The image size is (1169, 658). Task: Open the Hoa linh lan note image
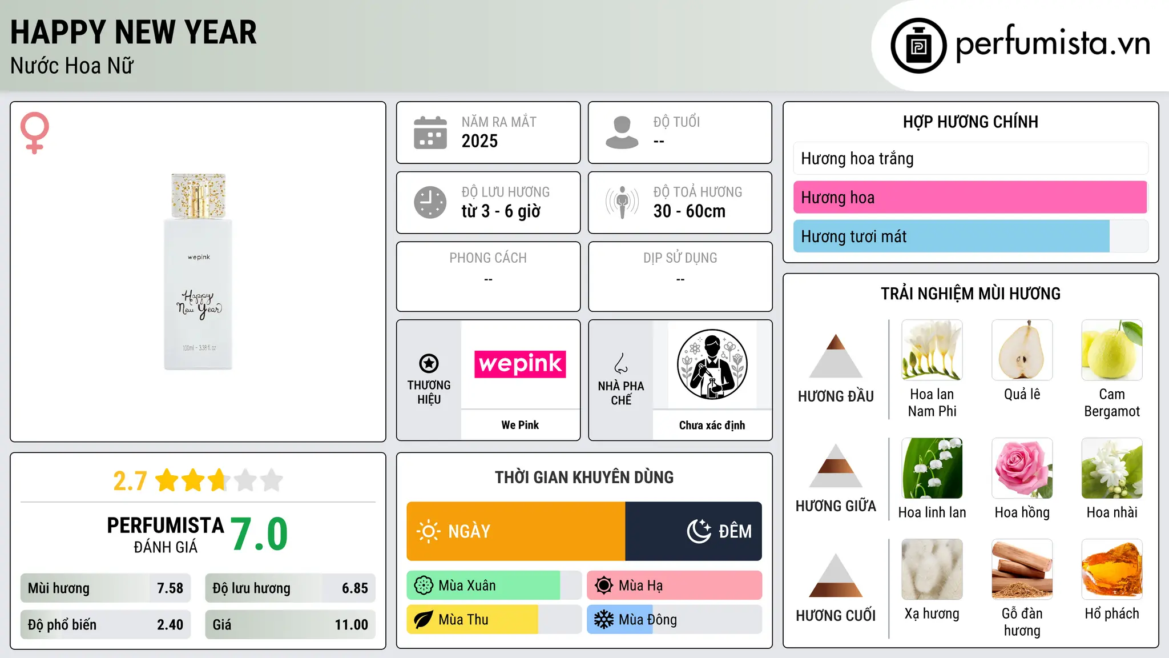click(932, 468)
